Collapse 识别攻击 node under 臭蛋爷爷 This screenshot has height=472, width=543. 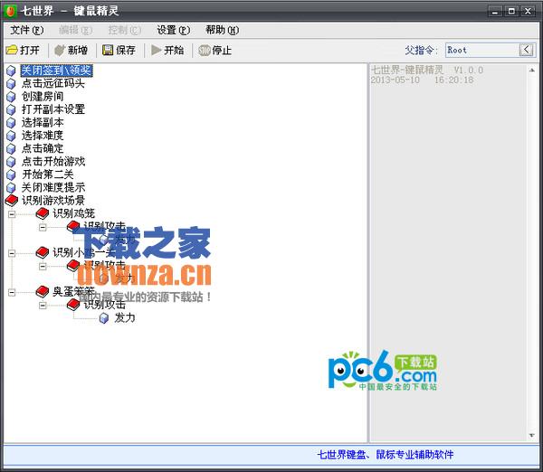coord(43,306)
